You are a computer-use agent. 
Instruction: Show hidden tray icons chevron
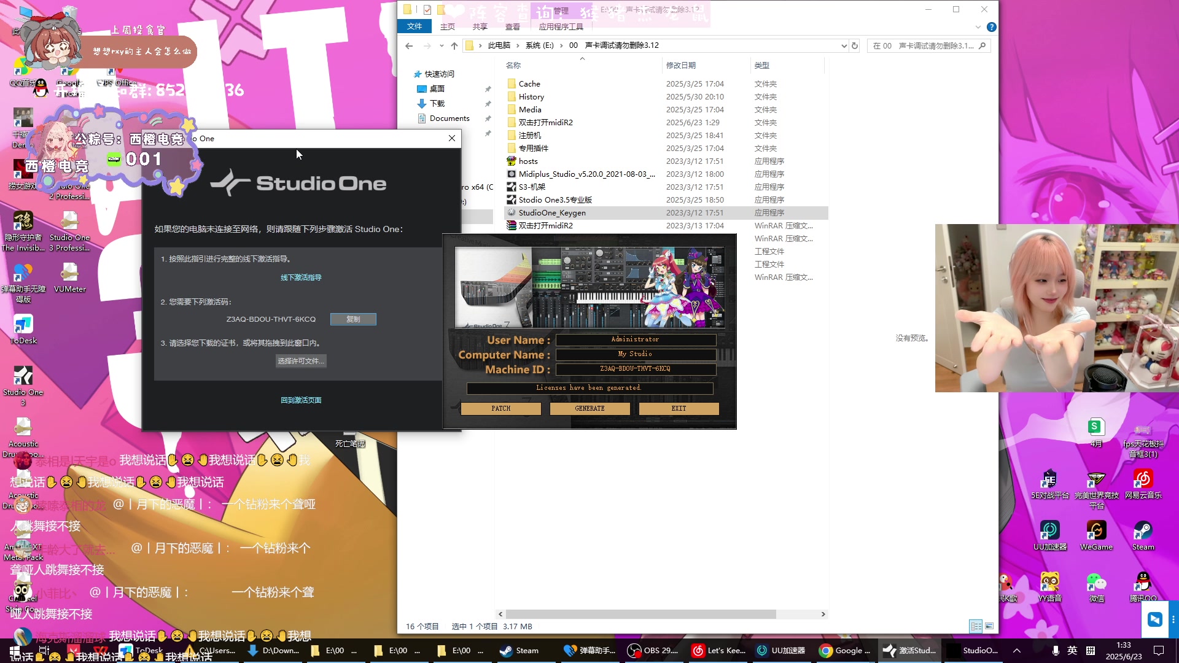[1017, 651]
